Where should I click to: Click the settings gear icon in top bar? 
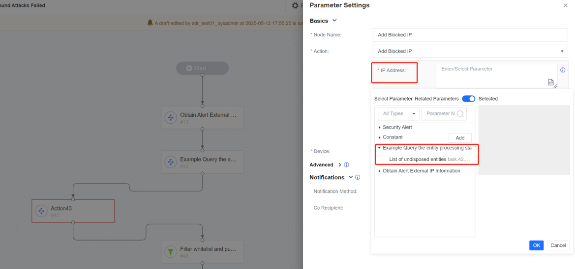coord(295,5)
